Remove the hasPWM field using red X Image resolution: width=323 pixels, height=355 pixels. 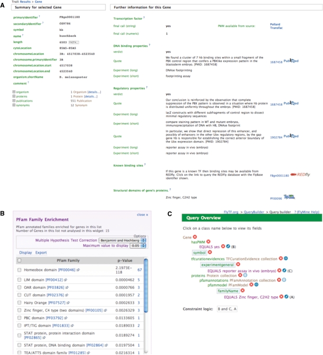[x=208, y=242]
